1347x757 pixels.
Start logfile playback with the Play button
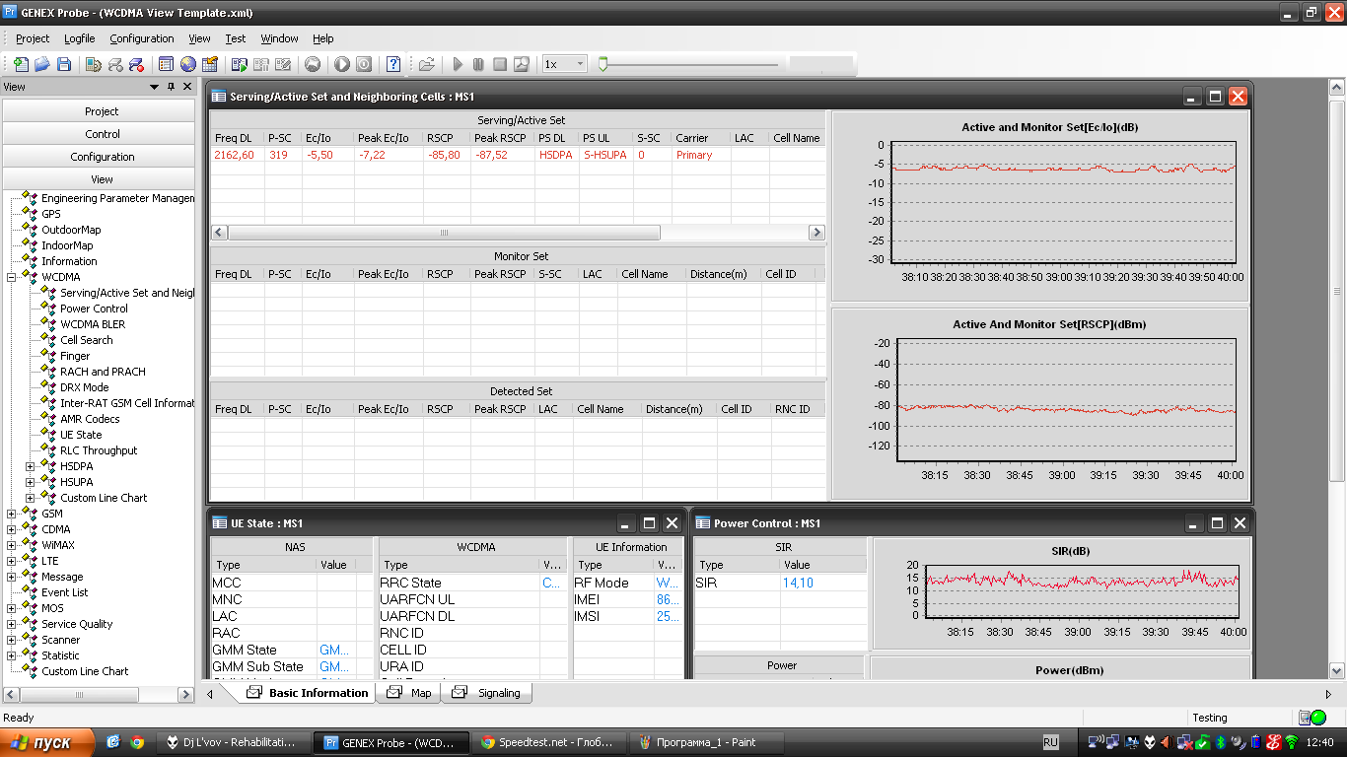[x=458, y=64]
